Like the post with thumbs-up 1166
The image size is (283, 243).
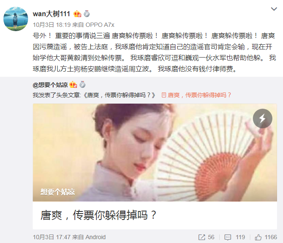point(266,237)
